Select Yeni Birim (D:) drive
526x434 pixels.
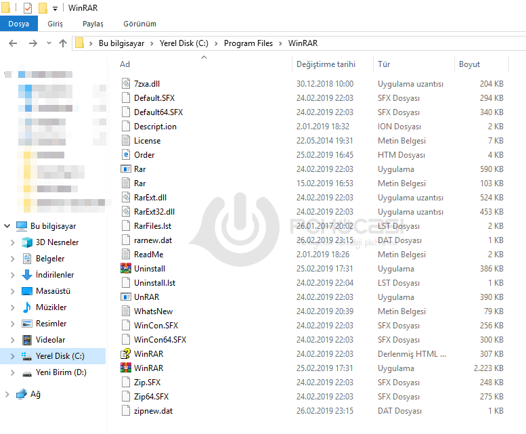tap(61, 372)
